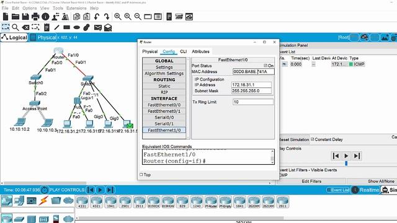Click the Power Cycle Devices icon
The height and width of the screenshot is (223, 397).
[x=45, y=190]
